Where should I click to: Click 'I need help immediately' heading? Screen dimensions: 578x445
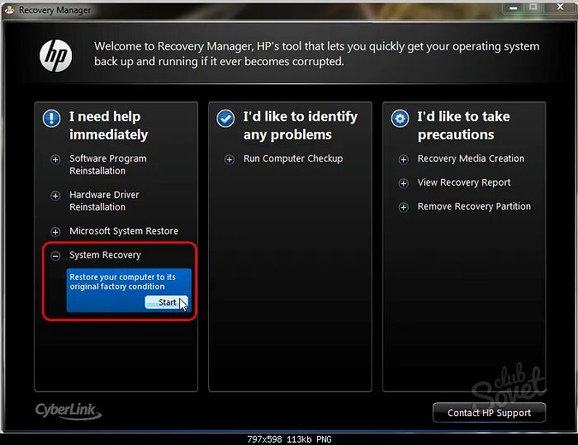point(108,125)
